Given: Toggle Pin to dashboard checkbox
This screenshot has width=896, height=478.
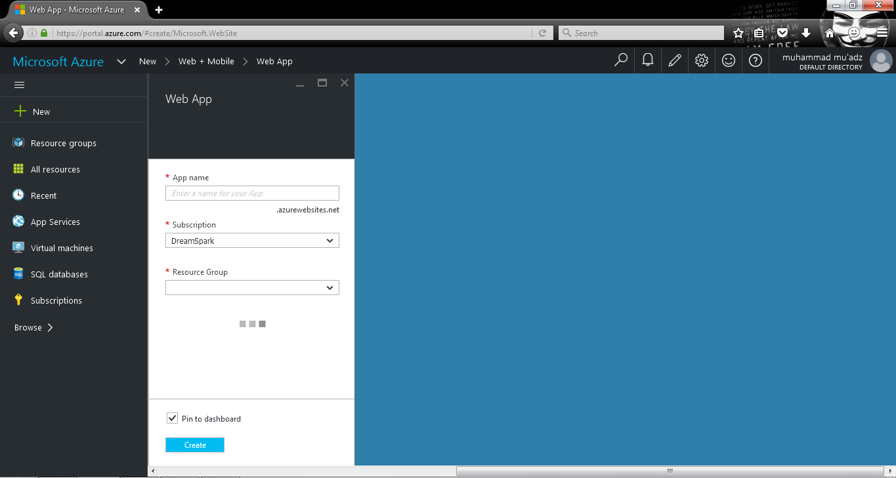Looking at the screenshot, I should (x=172, y=418).
